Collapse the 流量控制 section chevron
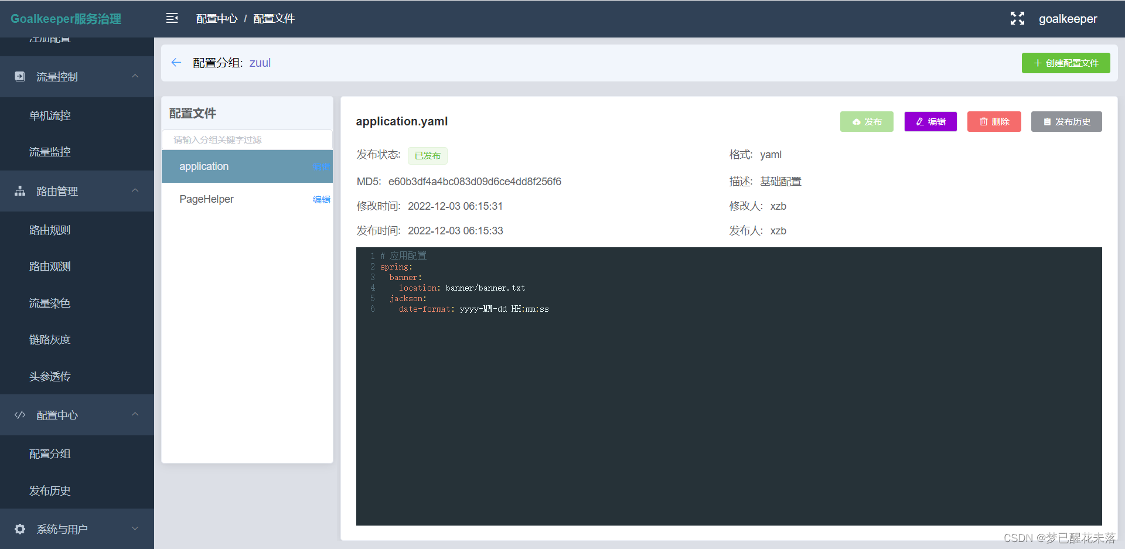The height and width of the screenshot is (549, 1125). pyautogui.click(x=135, y=76)
